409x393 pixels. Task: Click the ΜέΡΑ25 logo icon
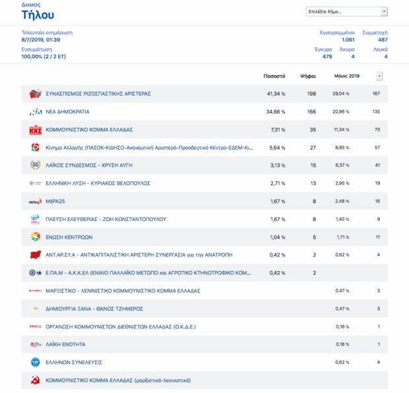click(35, 201)
